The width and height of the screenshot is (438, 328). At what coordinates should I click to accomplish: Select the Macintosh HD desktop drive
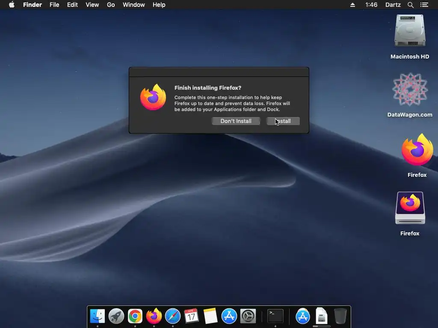coord(410,31)
